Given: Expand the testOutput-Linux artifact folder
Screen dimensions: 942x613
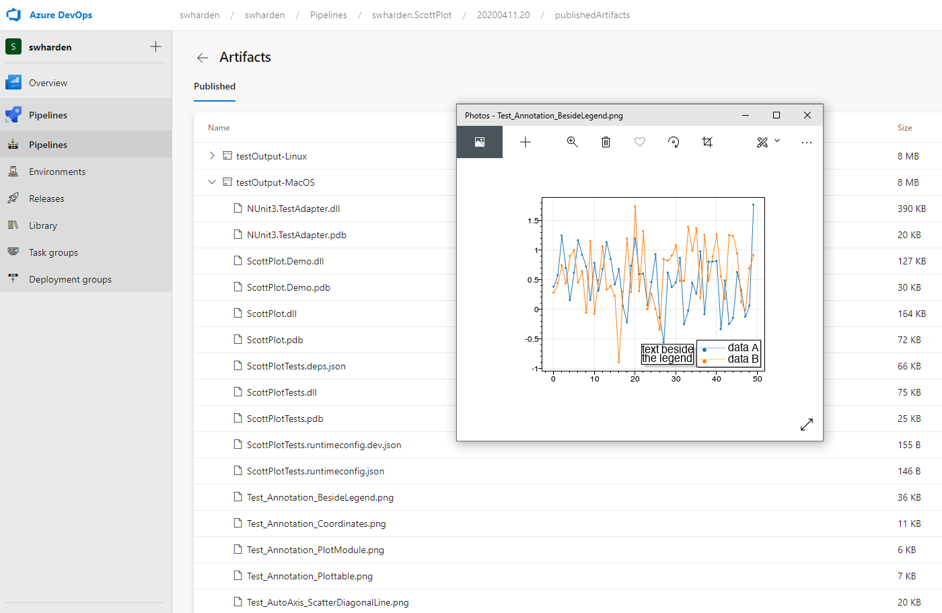Looking at the screenshot, I should (x=212, y=155).
